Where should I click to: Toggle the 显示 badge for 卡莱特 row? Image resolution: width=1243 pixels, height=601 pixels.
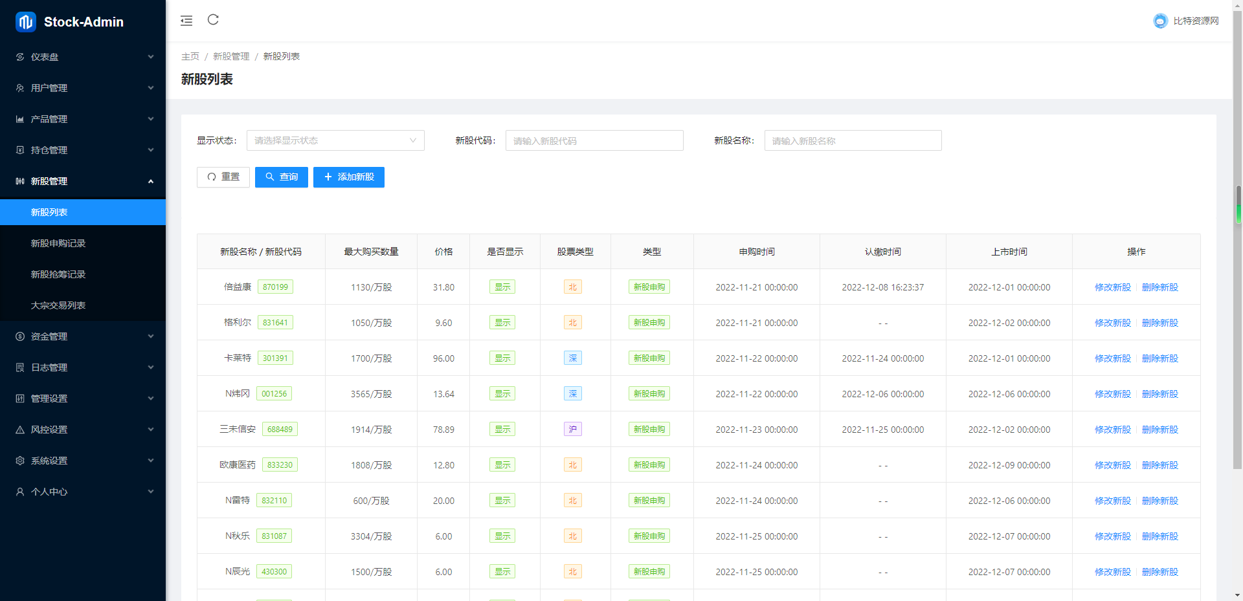tap(502, 358)
